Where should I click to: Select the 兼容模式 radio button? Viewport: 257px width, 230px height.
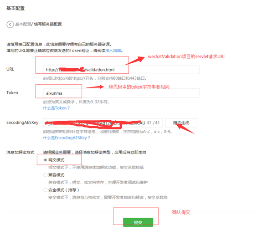tap(46, 175)
